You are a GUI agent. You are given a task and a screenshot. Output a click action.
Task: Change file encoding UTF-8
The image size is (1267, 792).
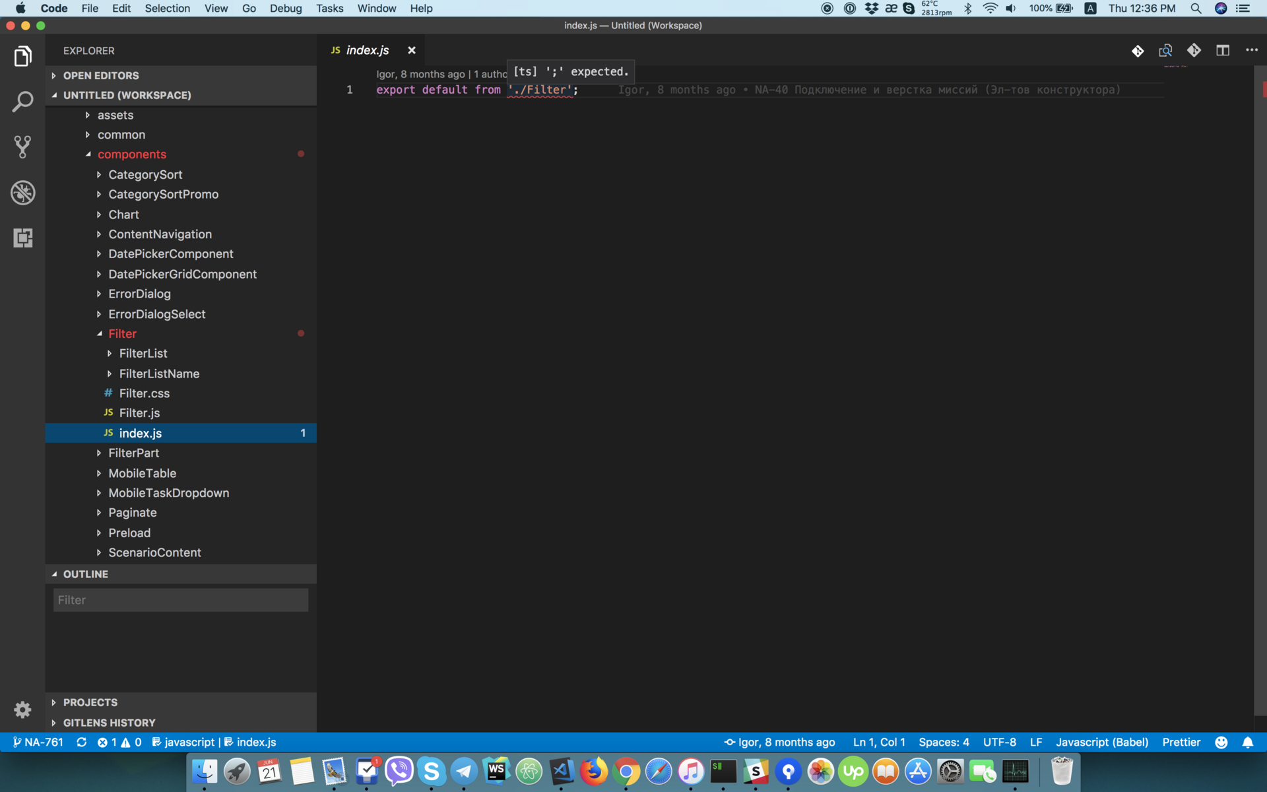(1000, 742)
